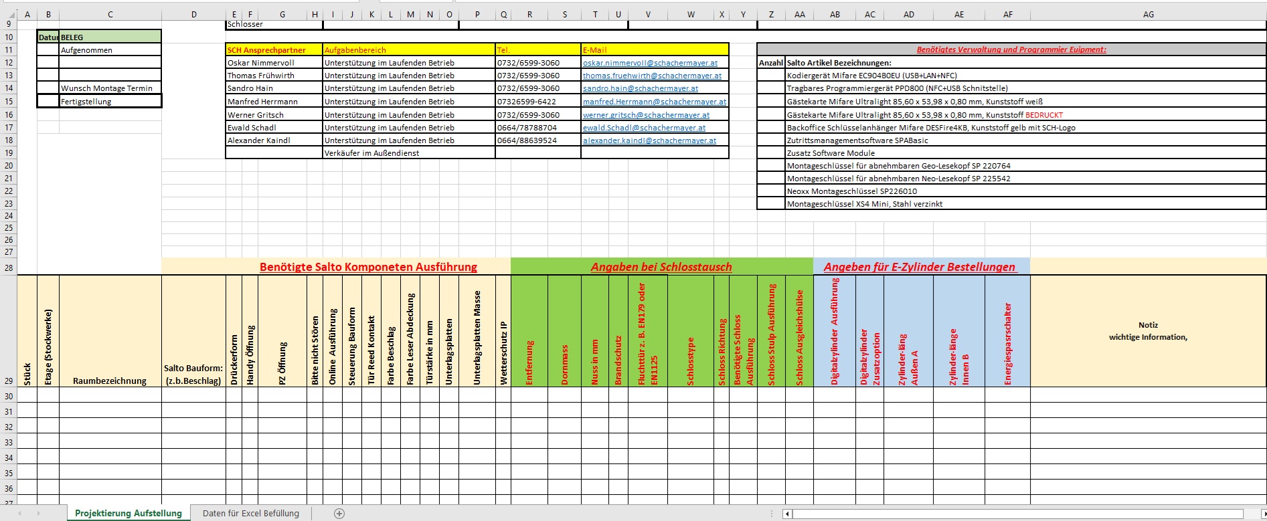The image size is (1267, 521).
Task: Select column header C
Action: (x=110, y=14)
